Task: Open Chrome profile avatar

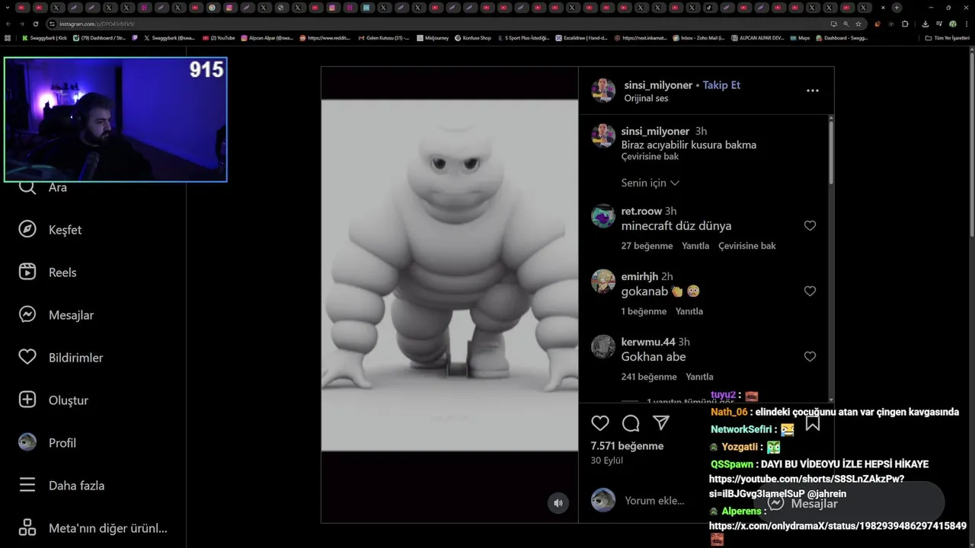Action: [x=952, y=24]
